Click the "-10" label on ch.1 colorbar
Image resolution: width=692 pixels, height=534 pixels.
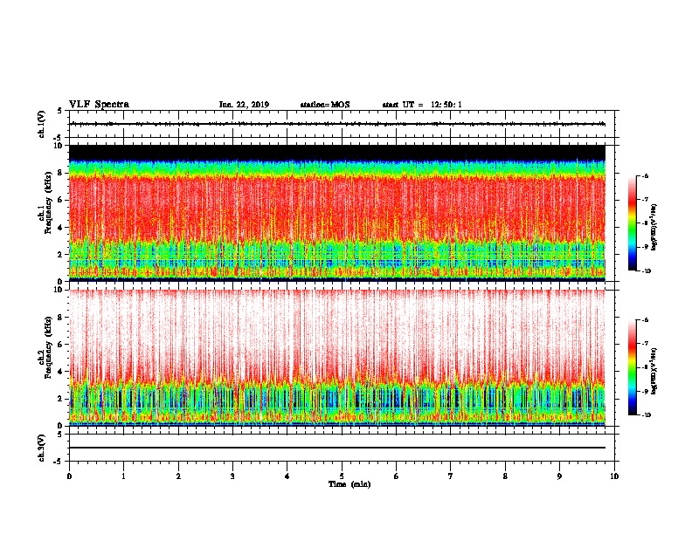[x=645, y=271]
